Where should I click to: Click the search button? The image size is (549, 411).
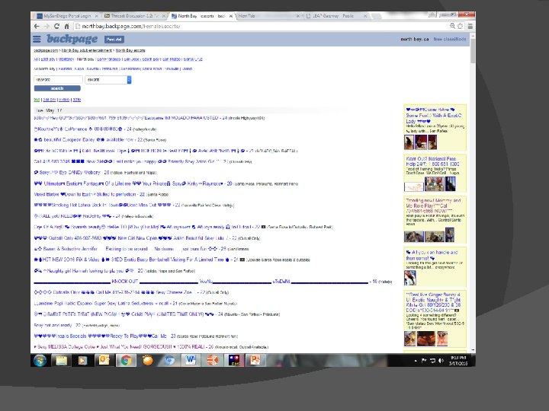57,88
